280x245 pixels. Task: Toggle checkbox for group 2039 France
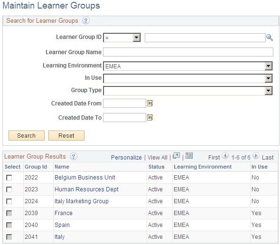9,213
